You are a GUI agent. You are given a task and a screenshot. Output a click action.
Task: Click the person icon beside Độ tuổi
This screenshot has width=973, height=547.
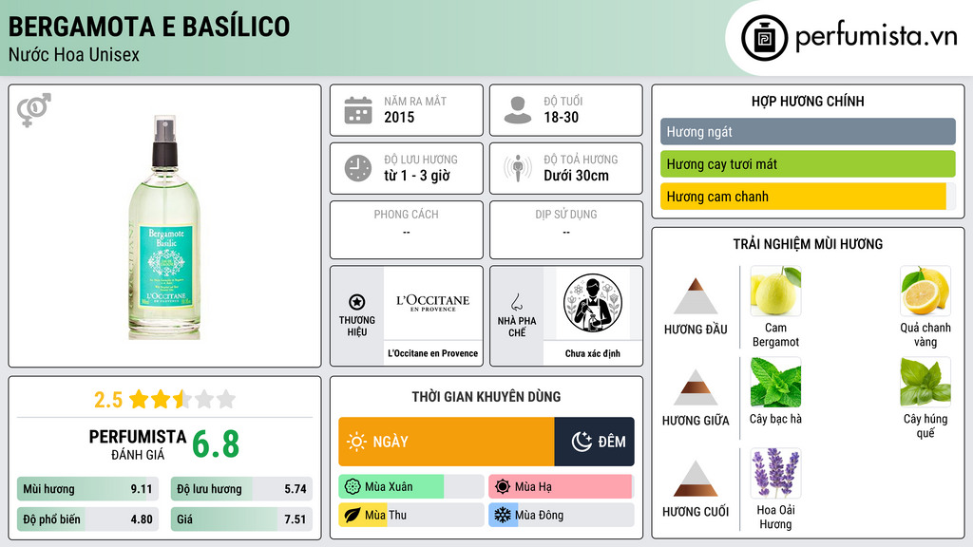pos(518,110)
